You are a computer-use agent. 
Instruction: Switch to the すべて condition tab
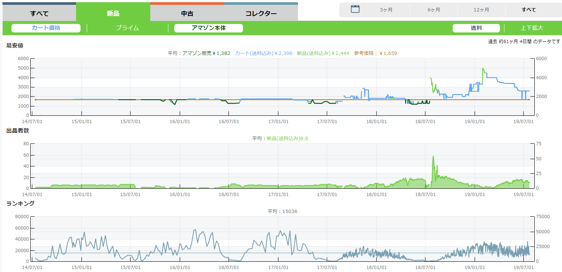click(x=39, y=14)
